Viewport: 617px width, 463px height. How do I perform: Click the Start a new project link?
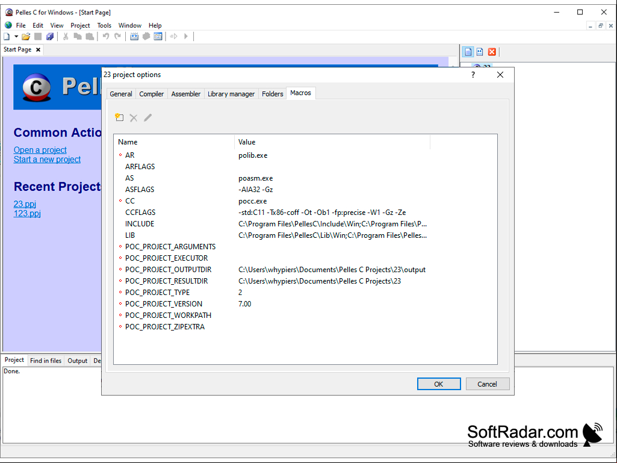pyautogui.click(x=47, y=160)
